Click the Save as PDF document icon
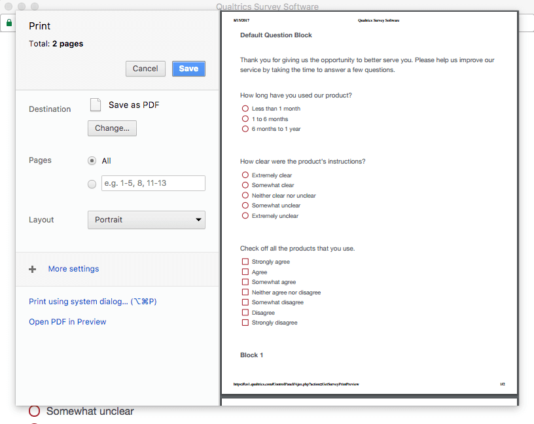 click(95, 103)
